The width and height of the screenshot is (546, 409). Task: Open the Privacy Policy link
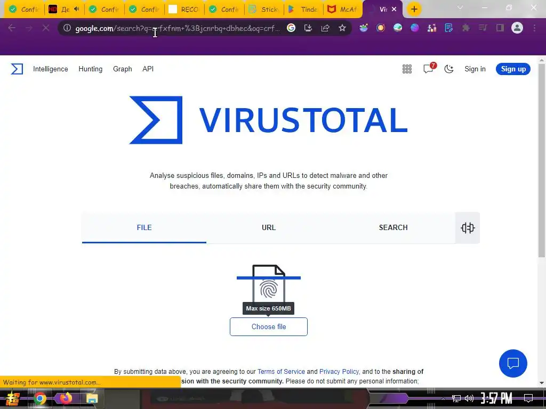coord(339,371)
